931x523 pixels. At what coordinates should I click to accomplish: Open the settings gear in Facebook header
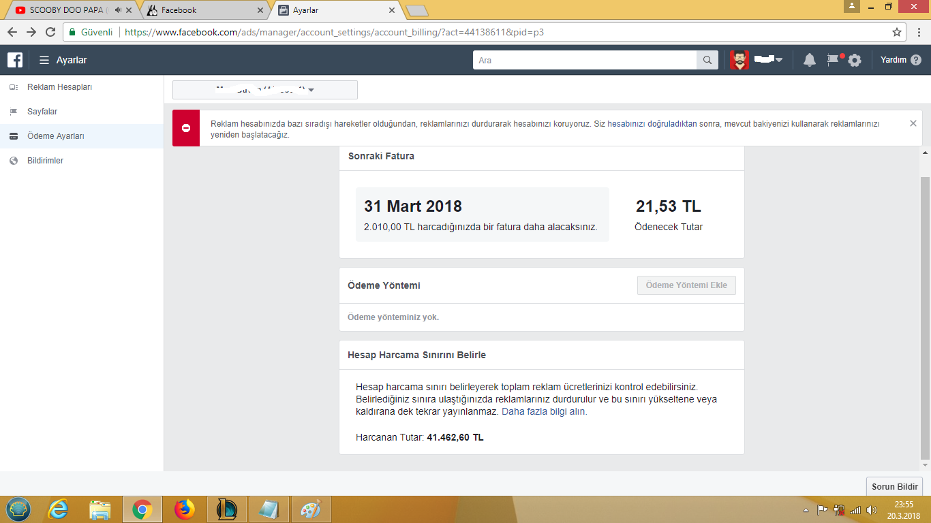855,60
